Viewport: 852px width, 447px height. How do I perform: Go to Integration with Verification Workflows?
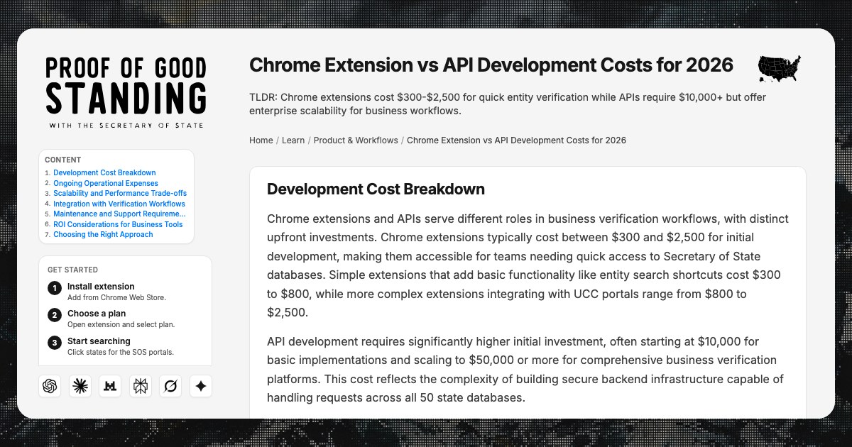point(119,204)
